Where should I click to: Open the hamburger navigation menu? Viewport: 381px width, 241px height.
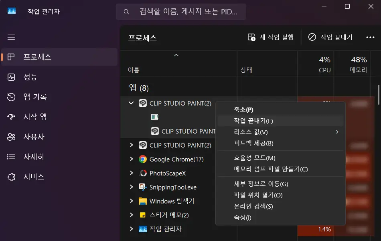pyautogui.click(x=11, y=37)
